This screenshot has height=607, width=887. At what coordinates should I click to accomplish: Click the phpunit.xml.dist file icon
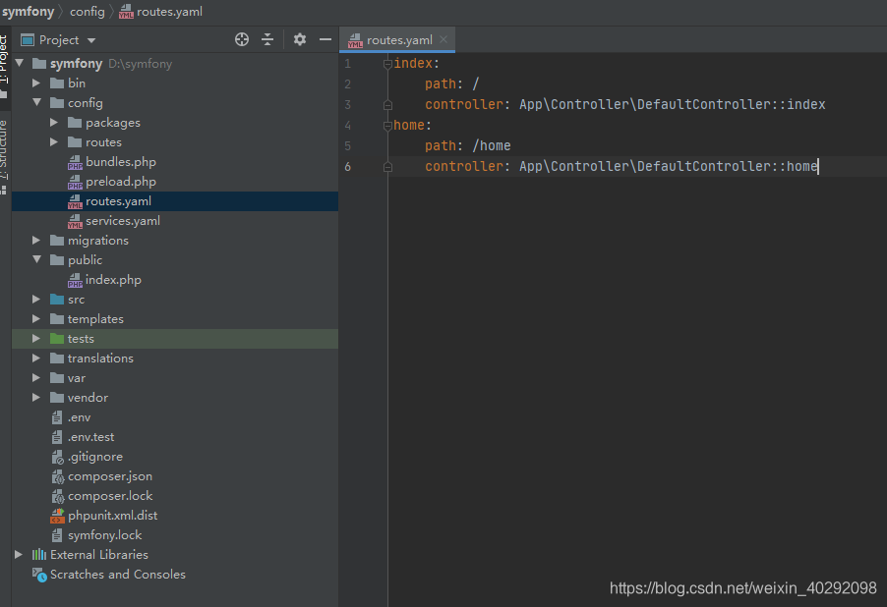point(56,516)
